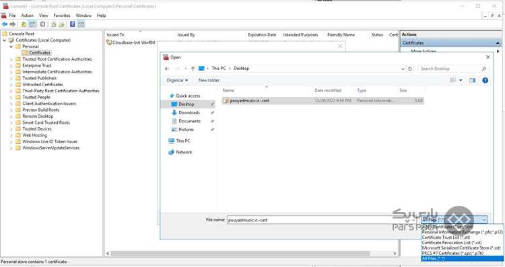The image size is (505, 267).
Task: Open the View menu
Action: coord(44,15)
